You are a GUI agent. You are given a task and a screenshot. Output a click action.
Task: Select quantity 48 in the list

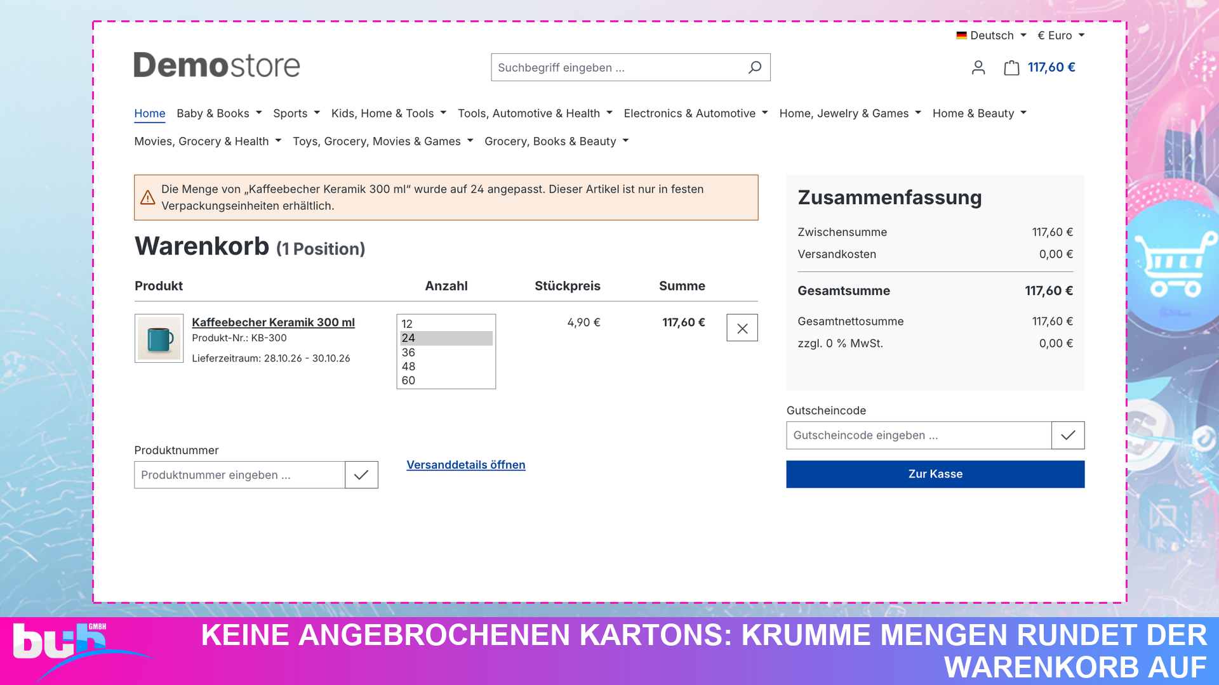[446, 367]
